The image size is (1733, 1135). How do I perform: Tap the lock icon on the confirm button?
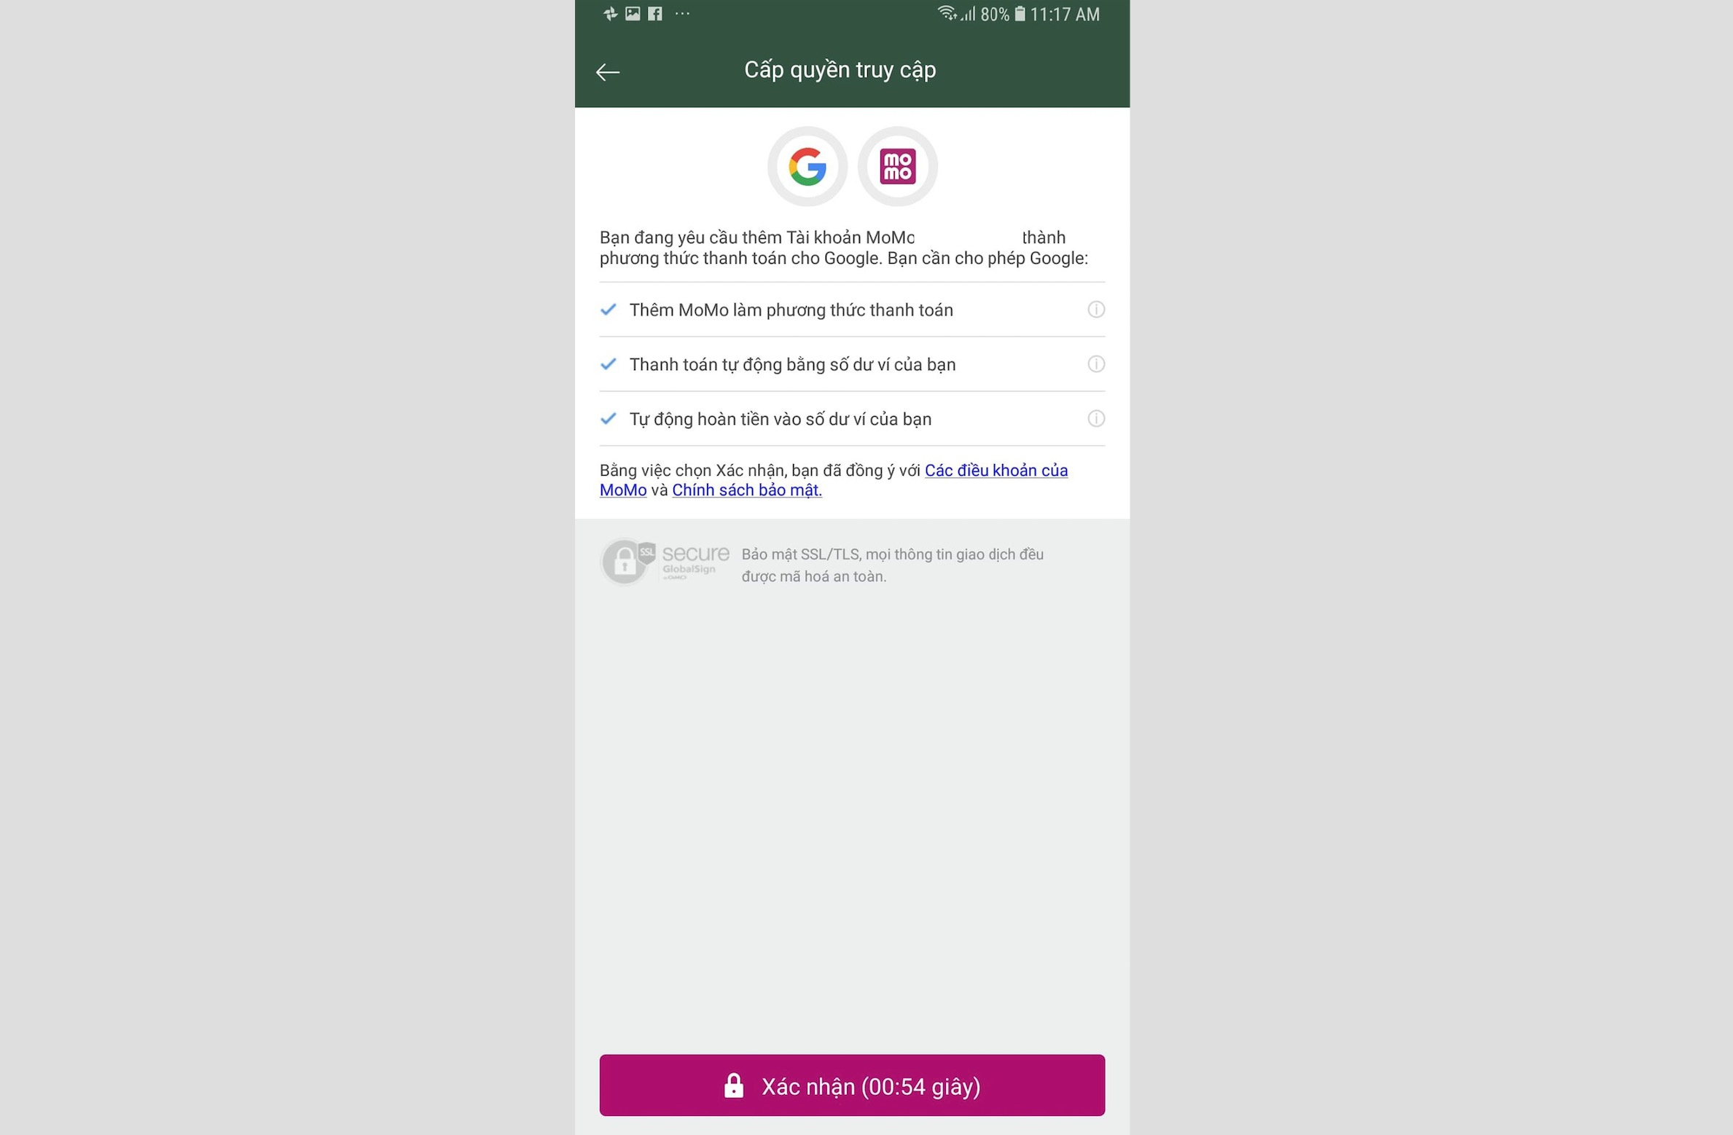(734, 1085)
